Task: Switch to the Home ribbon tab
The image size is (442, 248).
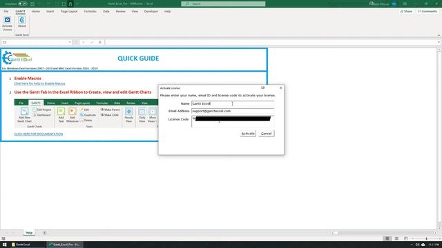Action: tap(35, 12)
